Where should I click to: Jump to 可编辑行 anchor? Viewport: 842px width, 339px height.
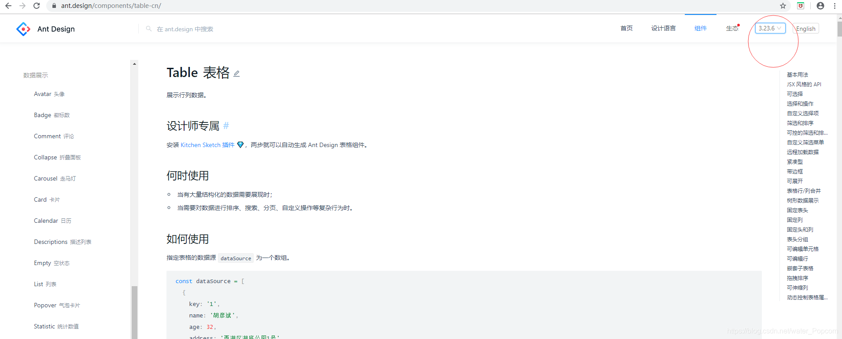pos(798,258)
